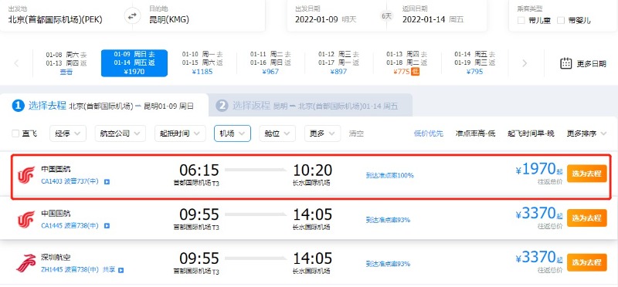618x287 pixels.
Task: Choose 选为去程 for the 06:15 flight
Action: point(587,174)
